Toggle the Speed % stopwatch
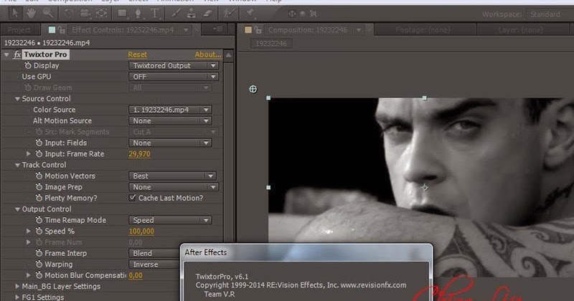The width and height of the screenshot is (574, 301). coord(39,231)
